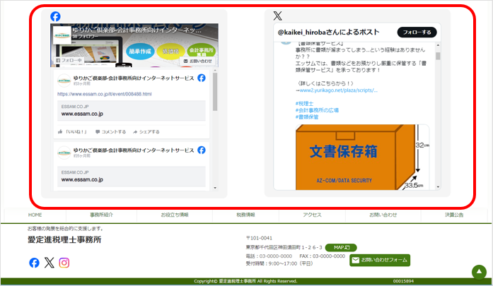Click X widget scrollbar thumb
The height and width of the screenshot is (286, 493).
coord(438,56)
